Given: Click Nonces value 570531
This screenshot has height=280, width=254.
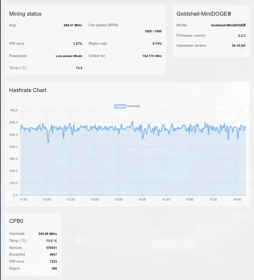Looking at the screenshot, I should point(51,248).
